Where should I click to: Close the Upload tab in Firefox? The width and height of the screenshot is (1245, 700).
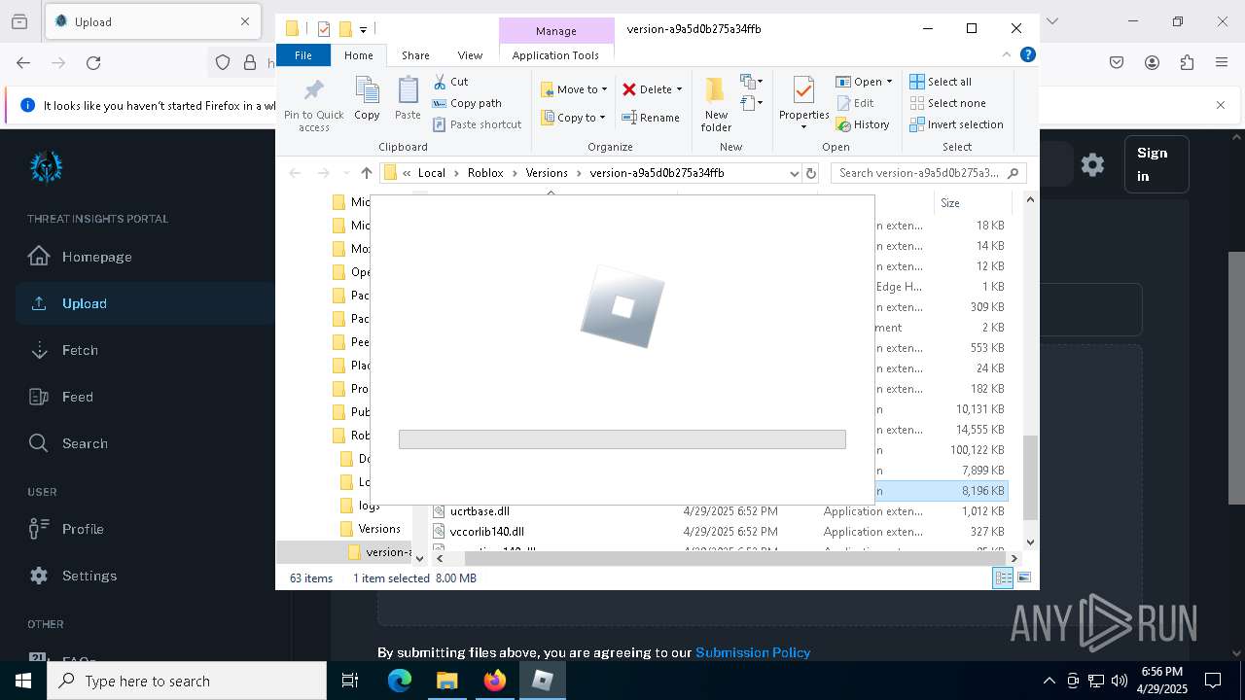(x=245, y=21)
